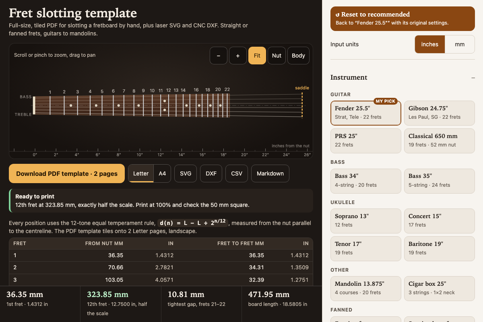Export as Markdown
The height and width of the screenshot is (322, 483).
pyautogui.click(x=270, y=173)
